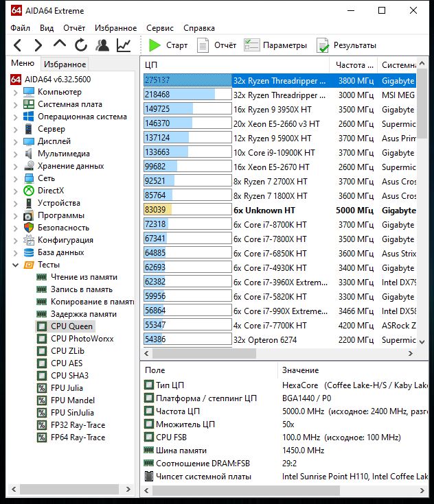Click the forward navigation arrow

pyautogui.click(x=38, y=45)
